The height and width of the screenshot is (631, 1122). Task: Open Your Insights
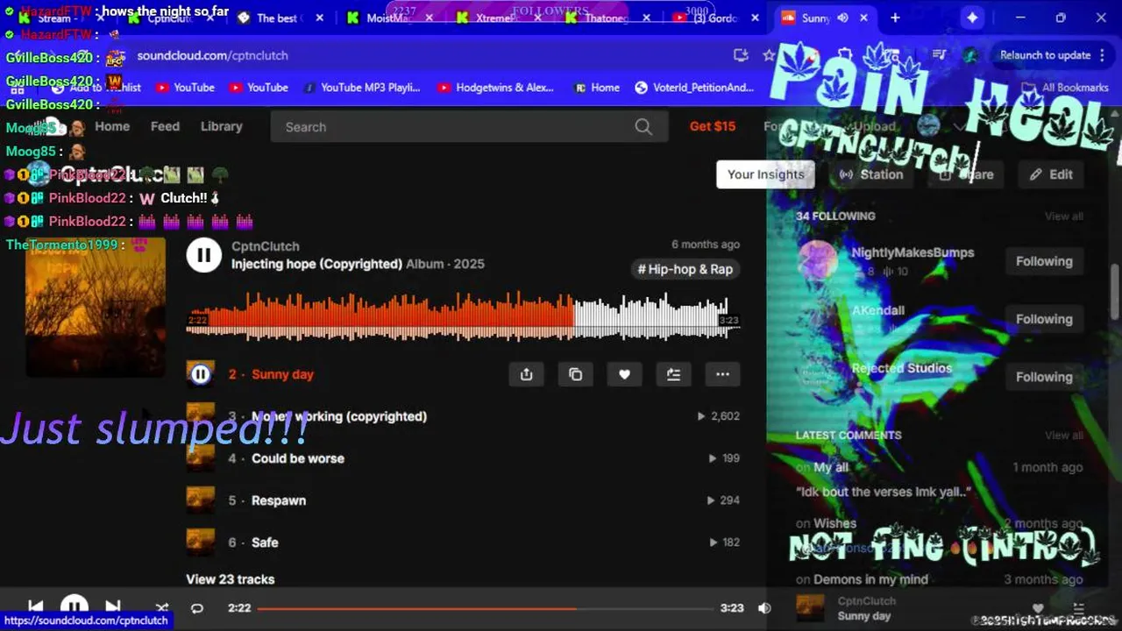coord(765,174)
